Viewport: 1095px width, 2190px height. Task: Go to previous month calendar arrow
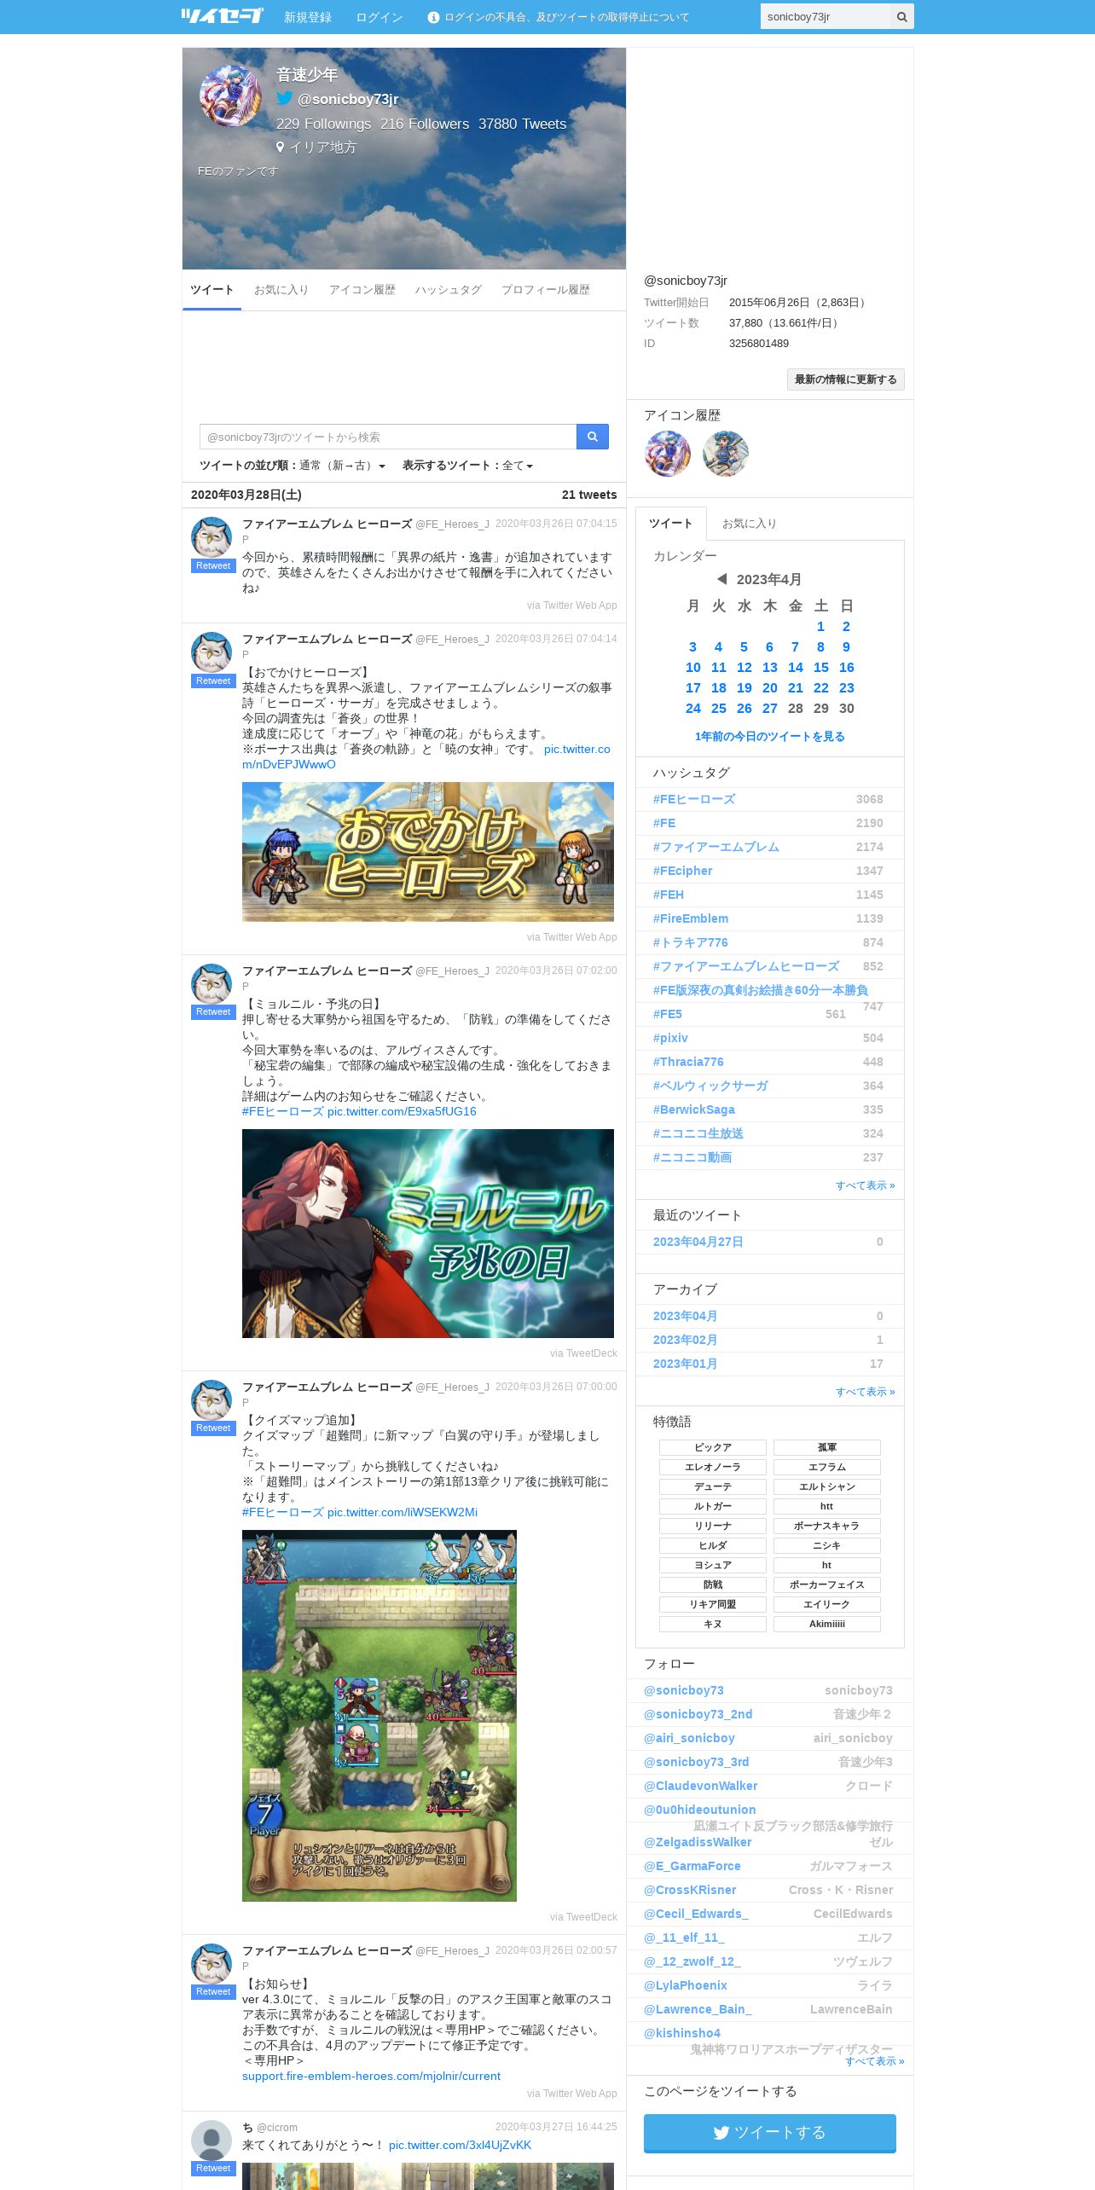coord(721,578)
